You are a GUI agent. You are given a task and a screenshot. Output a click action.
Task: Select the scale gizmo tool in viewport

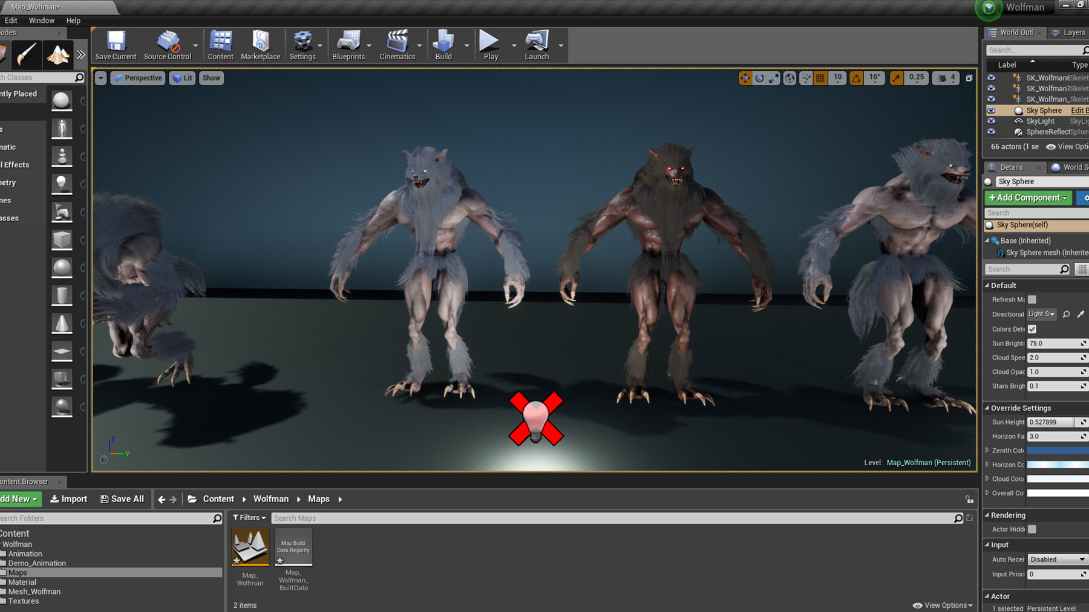[774, 78]
